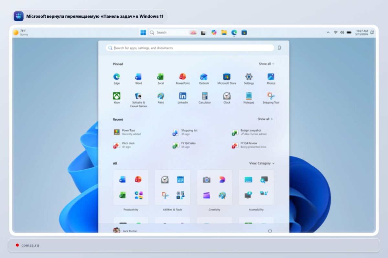Open Settings from the Pinned grid
Viewport: 388px width, 258px height.
pos(249,79)
